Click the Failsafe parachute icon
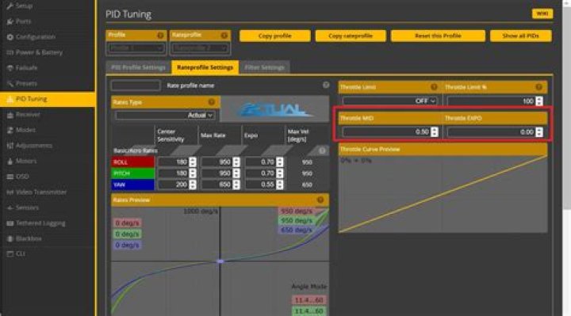Image resolution: width=571 pixels, height=316 pixels. pyautogui.click(x=10, y=67)
